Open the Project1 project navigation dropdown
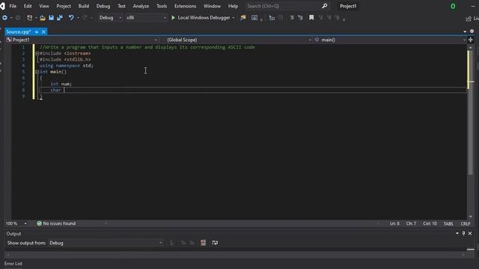 click(x=82, y=40)
